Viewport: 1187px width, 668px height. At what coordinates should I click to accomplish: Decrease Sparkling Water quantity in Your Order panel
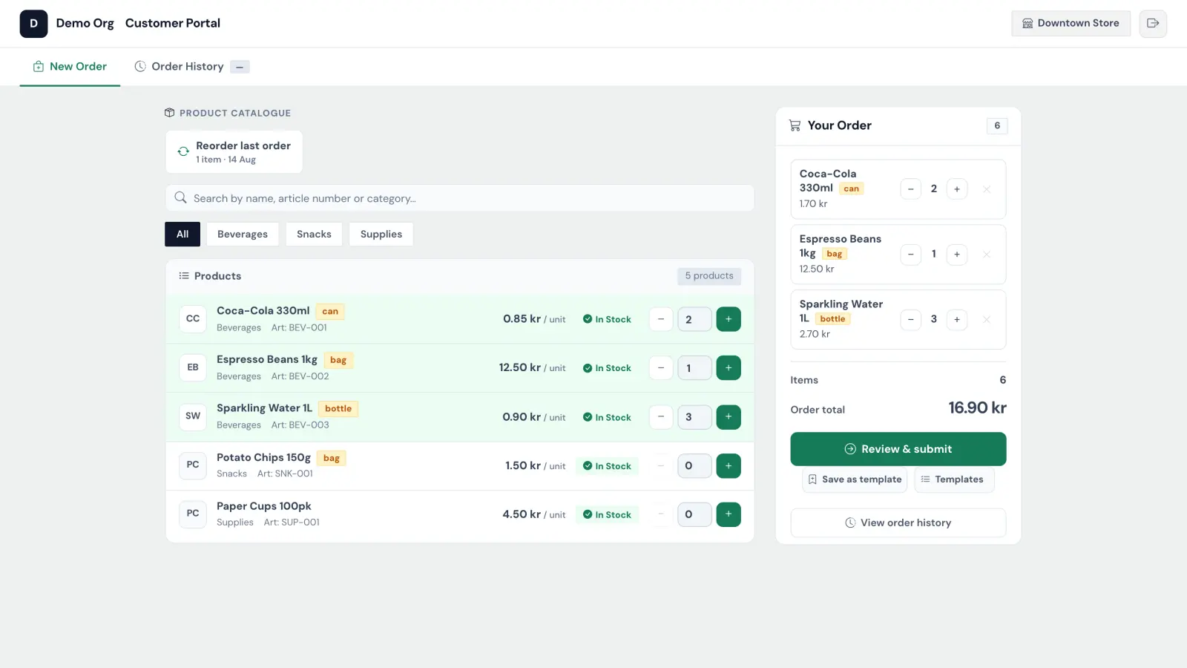click(910, 320)
